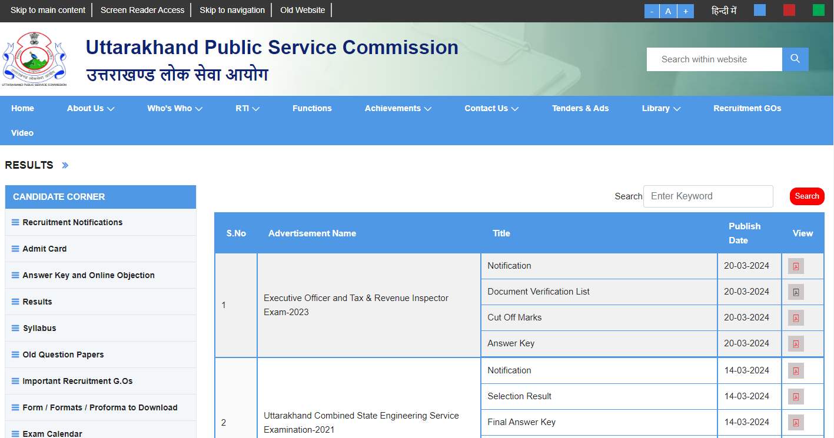Open PDF icon for Document Verification List
Screen dimensions: 834x438
796,292
